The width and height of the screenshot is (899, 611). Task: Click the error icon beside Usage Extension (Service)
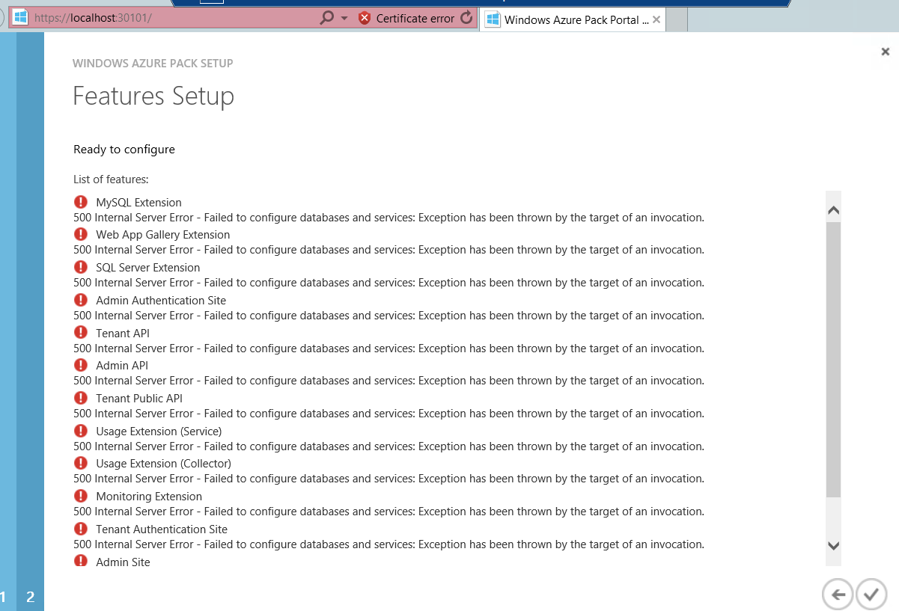[81, 431]
